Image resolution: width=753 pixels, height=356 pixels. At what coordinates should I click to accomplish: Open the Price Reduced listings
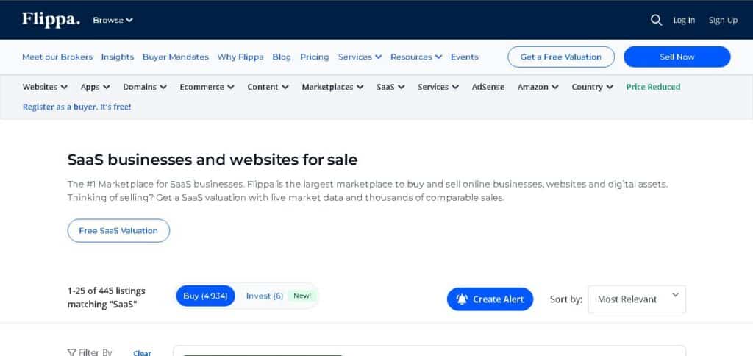point(653,87)
